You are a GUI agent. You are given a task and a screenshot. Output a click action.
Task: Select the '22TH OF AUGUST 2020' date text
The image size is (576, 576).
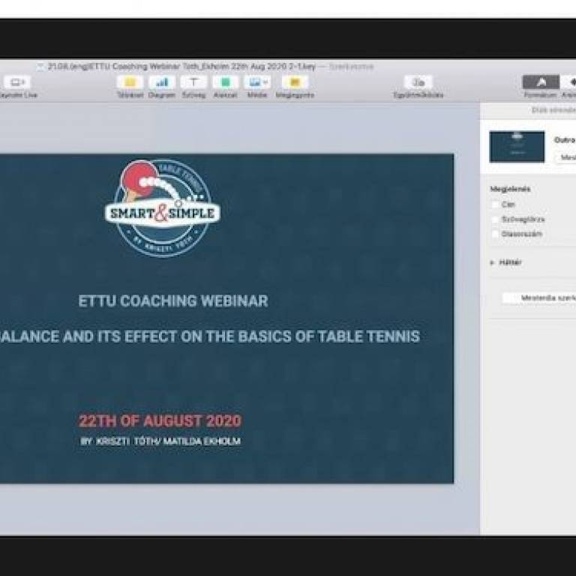point(160,421)
